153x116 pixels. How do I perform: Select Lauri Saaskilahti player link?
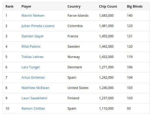(x=34, y=98)
